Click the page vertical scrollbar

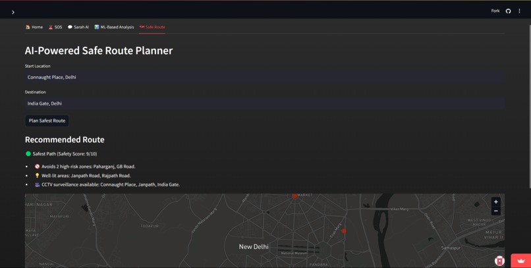pyautogui.click(x=530, y=106)
